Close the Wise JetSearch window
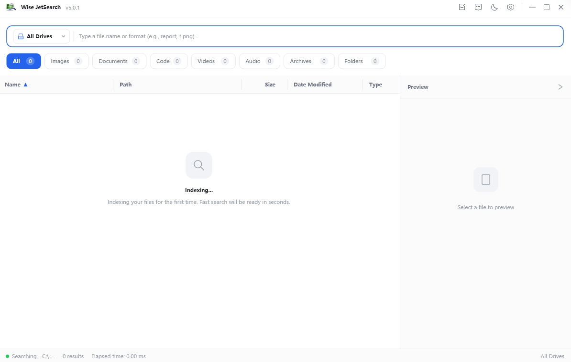This screenshot has height=362, width=571. (x=561, y=7)
